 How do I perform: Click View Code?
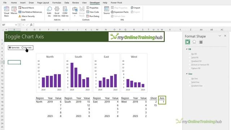click(x=93, y=12)
